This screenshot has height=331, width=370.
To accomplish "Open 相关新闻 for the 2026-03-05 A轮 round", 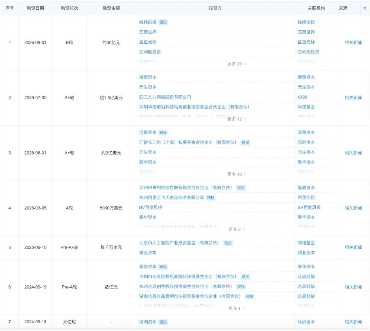I will (x=353, y=208).
